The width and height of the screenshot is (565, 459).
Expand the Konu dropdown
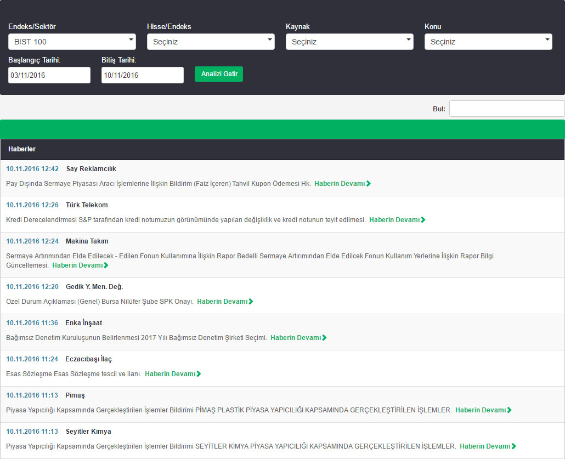pos(488,42)
